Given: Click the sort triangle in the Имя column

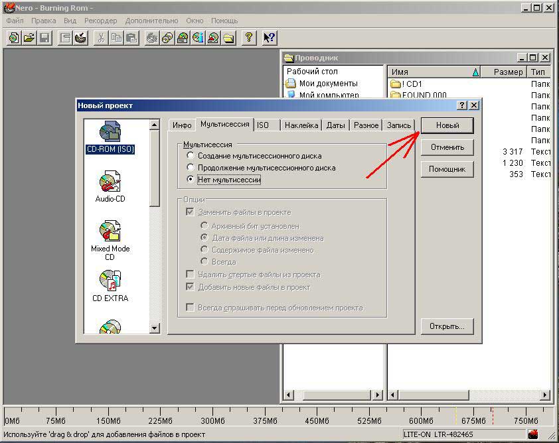Looking at the screenshot, I should point(475,72).
